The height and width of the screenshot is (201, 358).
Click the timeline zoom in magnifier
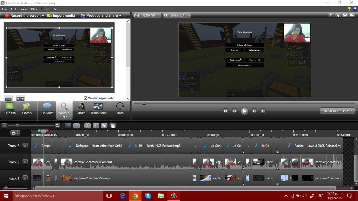point(57,126)
